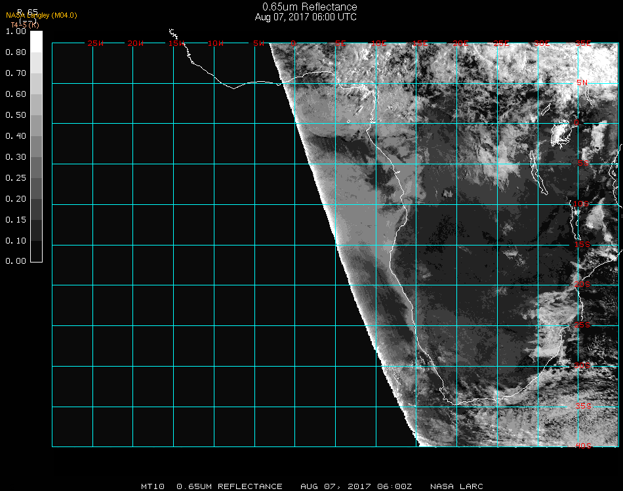Click the '10E' longitude label
623x491 pixels.
(378, 43)
